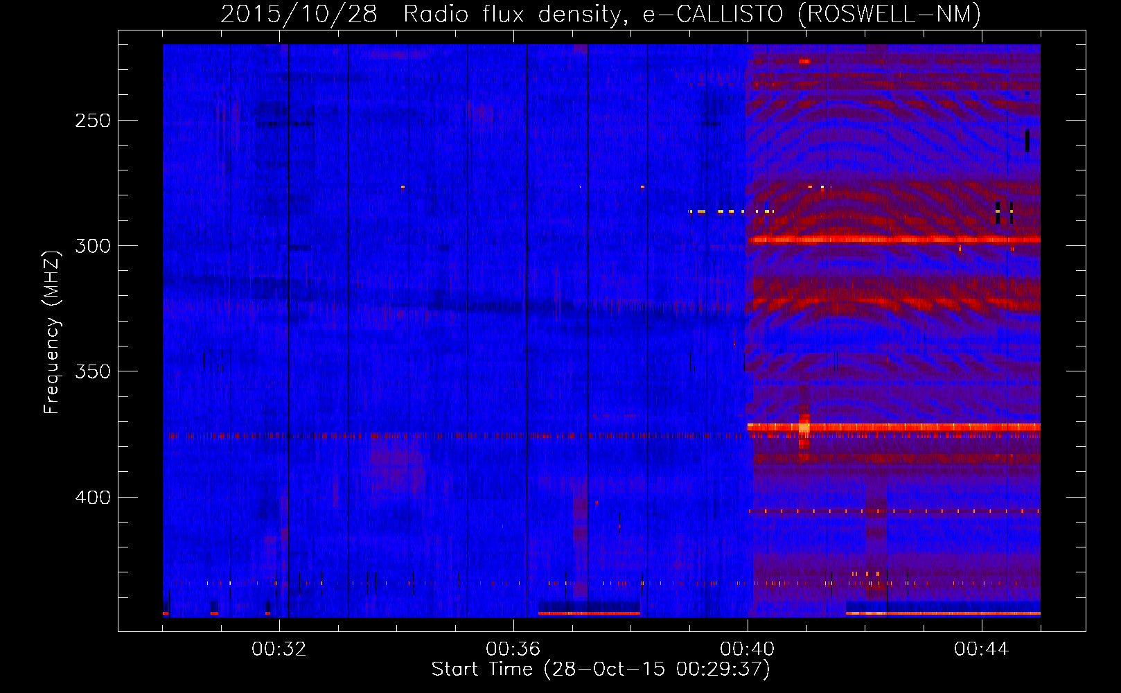Click the 00:40 time tick label

coord(748,649)
